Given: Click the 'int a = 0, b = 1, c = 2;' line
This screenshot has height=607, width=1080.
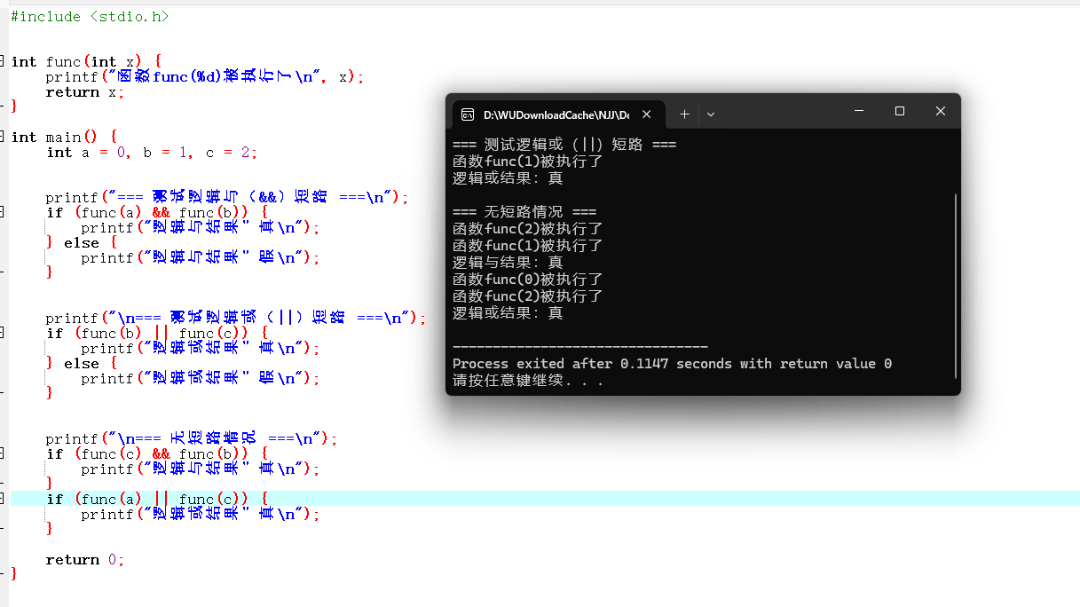Looking at the screenshot, I should click(x=153, y=153).
